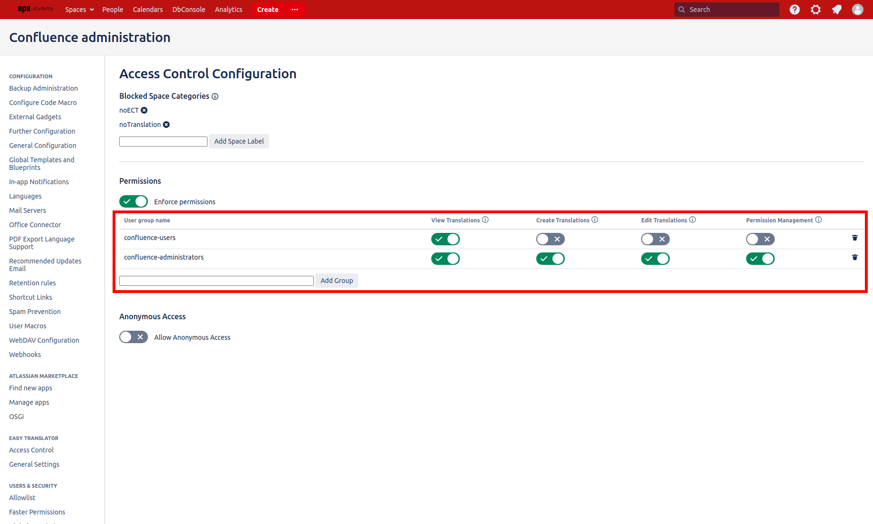Open the Analytics menu item
This screenshot has width=873, height=524.
[x=229, y=9]
